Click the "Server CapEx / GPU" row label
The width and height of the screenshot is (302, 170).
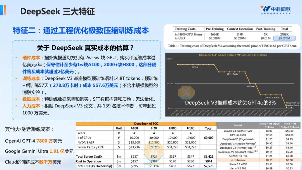pyautogui.click(x=91, y=147)
